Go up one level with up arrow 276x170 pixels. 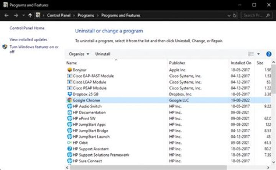tap(30, 15)
